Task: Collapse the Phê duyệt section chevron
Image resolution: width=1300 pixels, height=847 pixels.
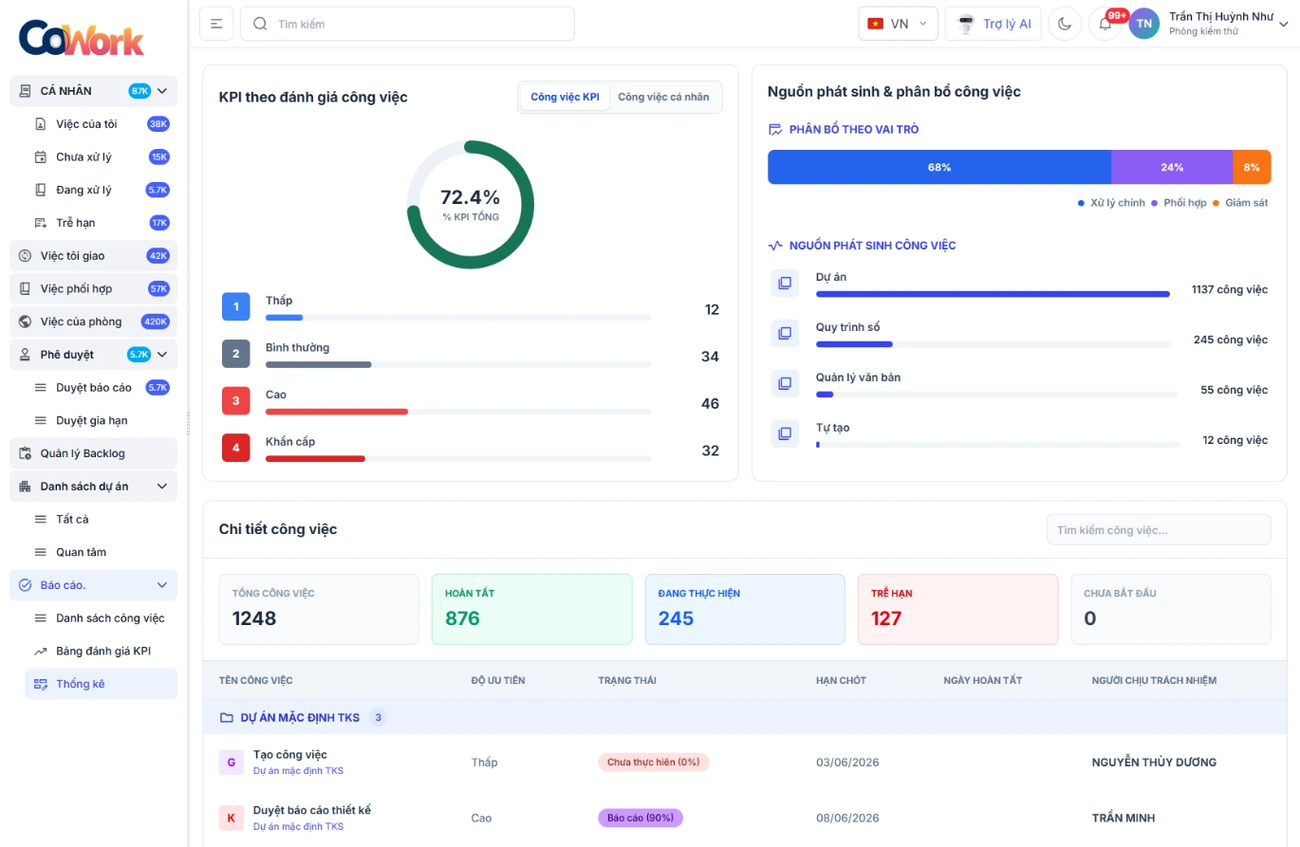Action: coord(161,355)
